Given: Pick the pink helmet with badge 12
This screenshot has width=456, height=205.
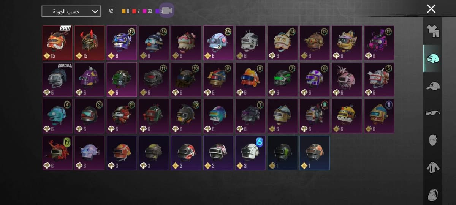Looking at the screenshot, I should (379, 43).
